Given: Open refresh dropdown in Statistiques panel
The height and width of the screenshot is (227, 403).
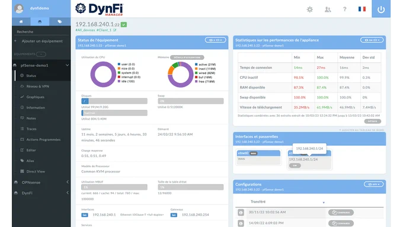Looking at the screenshot, I should tap(372, 40).
